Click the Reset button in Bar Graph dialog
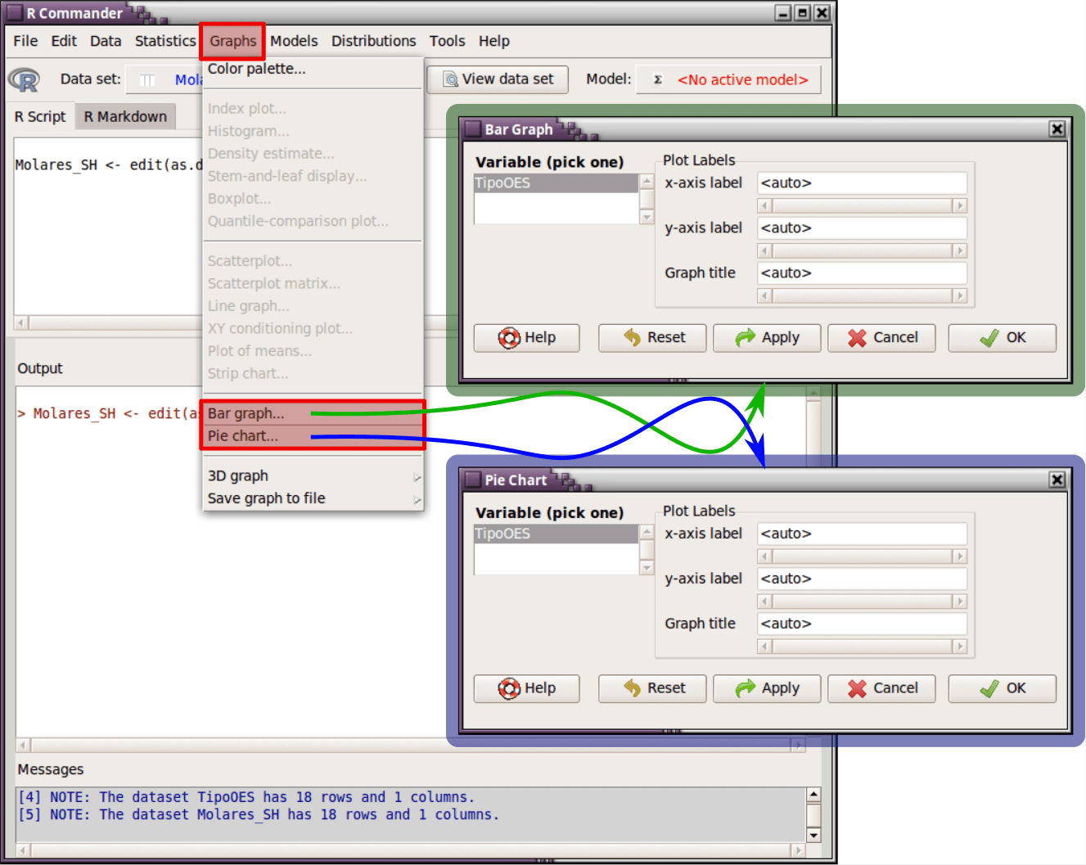 pyautogui.click(x=652, y=338)
